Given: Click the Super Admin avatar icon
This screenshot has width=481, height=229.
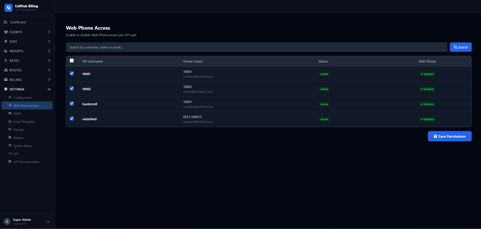Looking at the screenshot, I should point(7,221).
